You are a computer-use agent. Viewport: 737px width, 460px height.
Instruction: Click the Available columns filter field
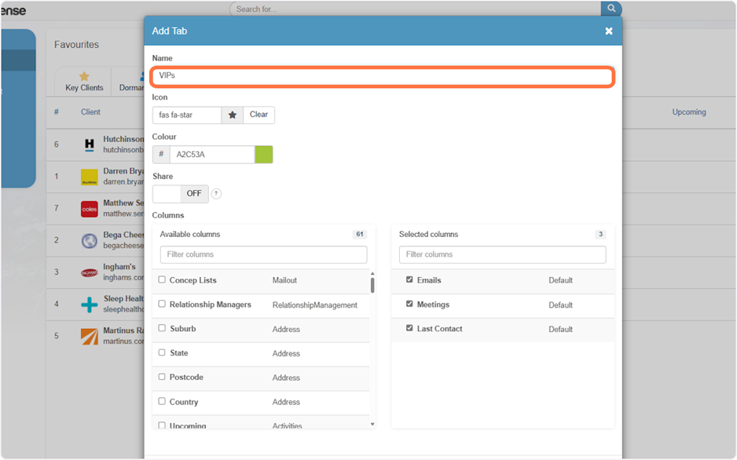(263, 255)
